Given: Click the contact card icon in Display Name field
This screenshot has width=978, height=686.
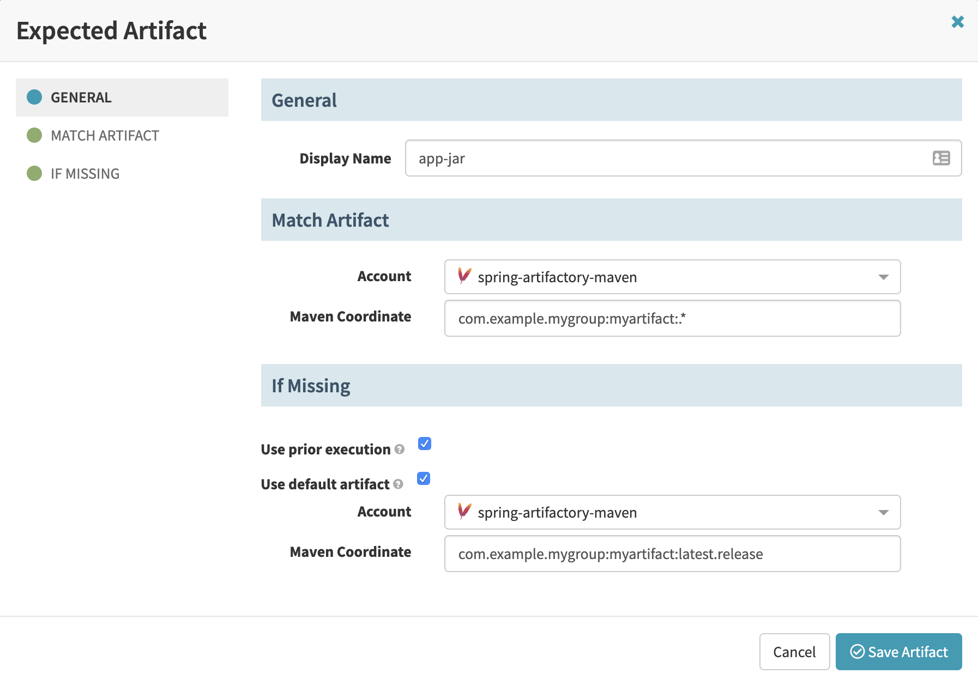Looking at the screenshot, I should 941,158.
